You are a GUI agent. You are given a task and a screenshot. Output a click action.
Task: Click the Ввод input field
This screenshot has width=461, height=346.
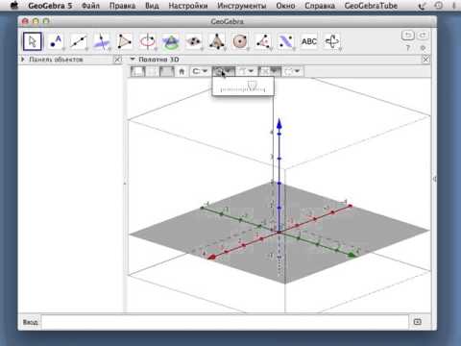[225, 322]
